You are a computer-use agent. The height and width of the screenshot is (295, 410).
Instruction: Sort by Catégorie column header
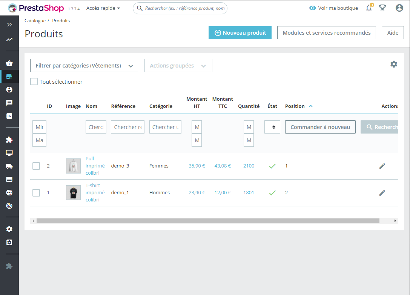[x=161, y=106]
